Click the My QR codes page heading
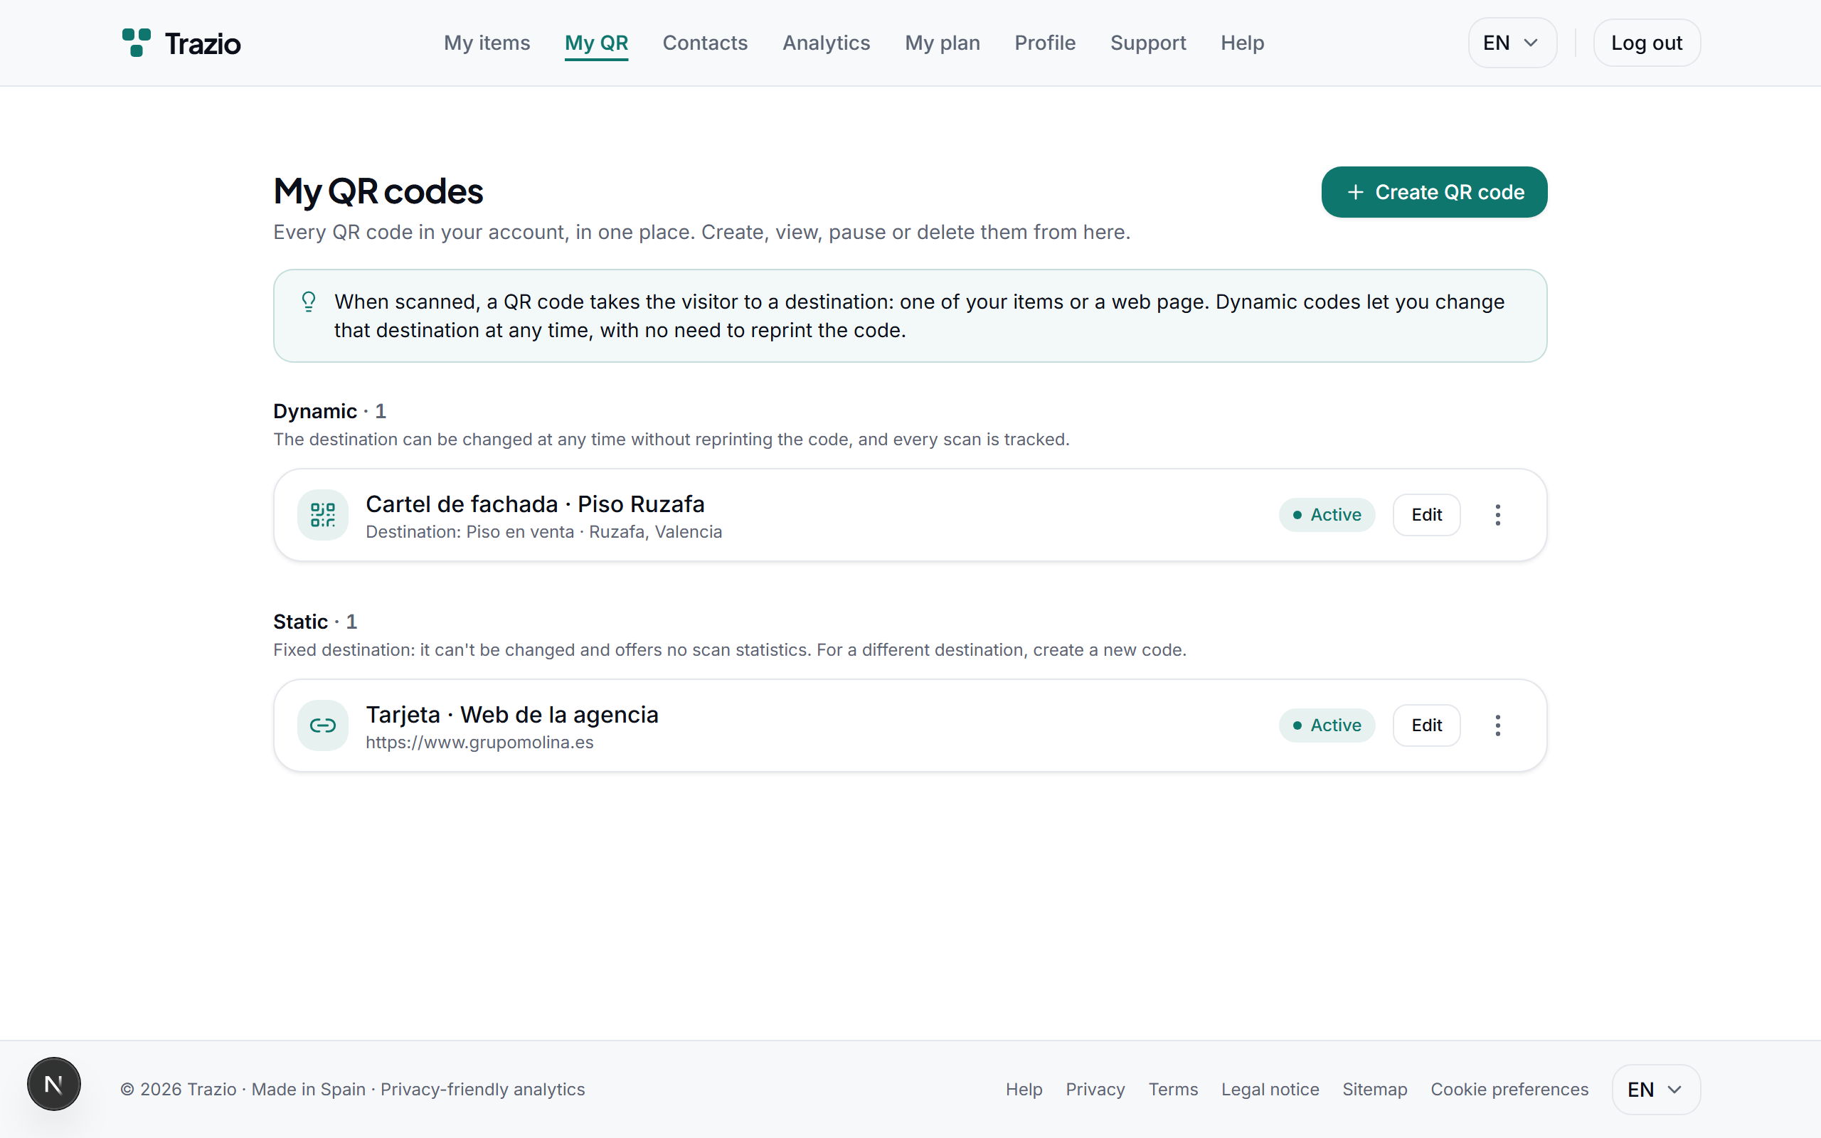Viewport: 1821px width, 1138px height. click(x=378, y=191)
